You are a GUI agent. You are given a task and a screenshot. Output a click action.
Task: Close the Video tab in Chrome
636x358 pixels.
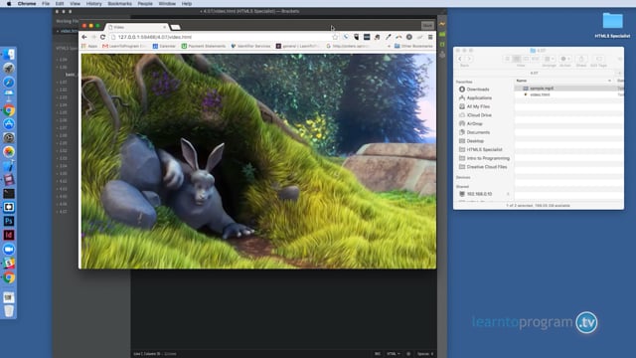point(164,27)
